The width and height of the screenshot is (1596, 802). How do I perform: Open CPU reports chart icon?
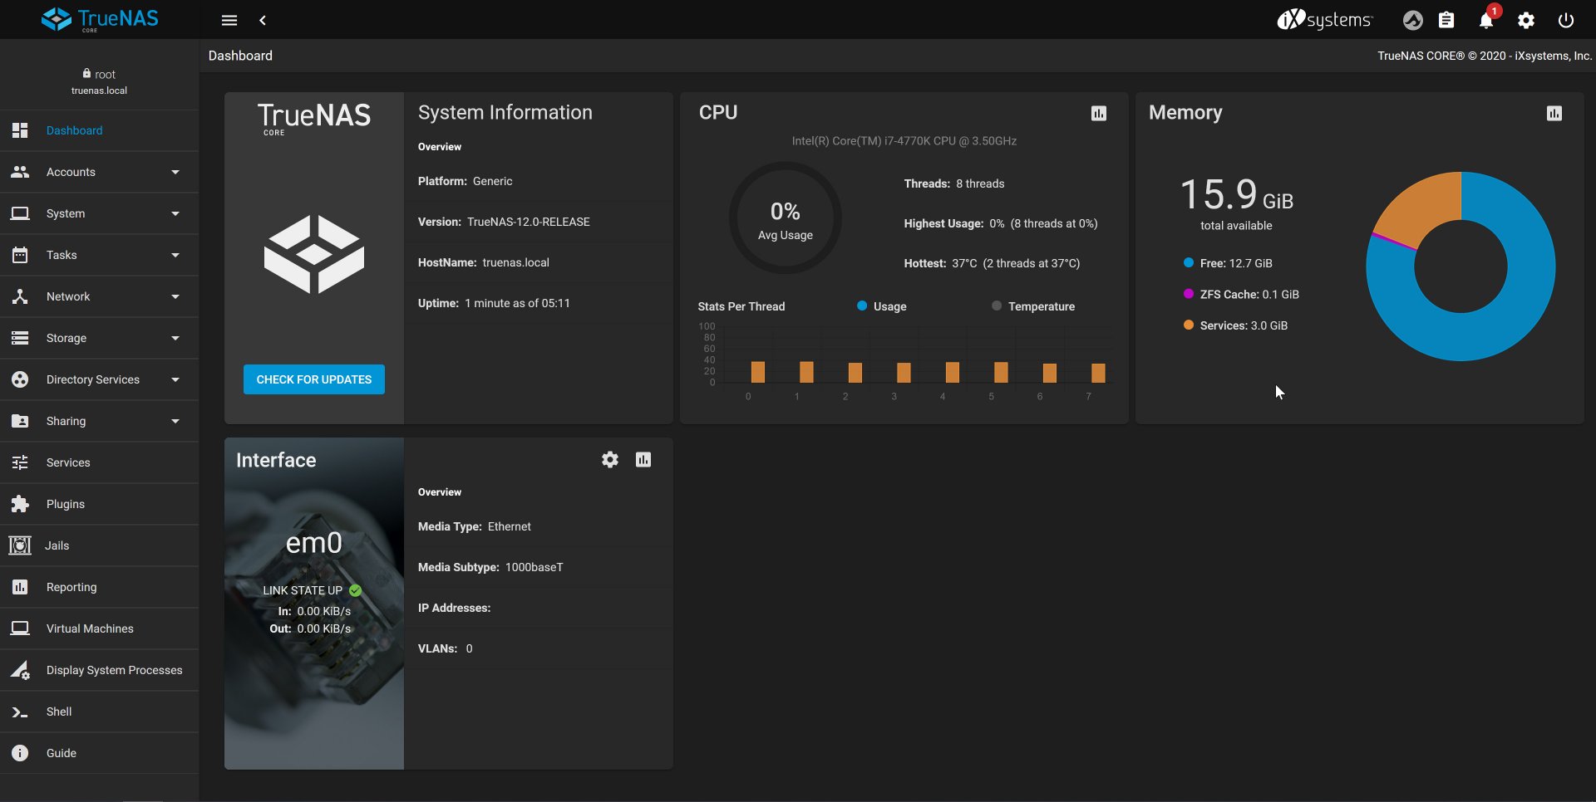point(1099,113)
